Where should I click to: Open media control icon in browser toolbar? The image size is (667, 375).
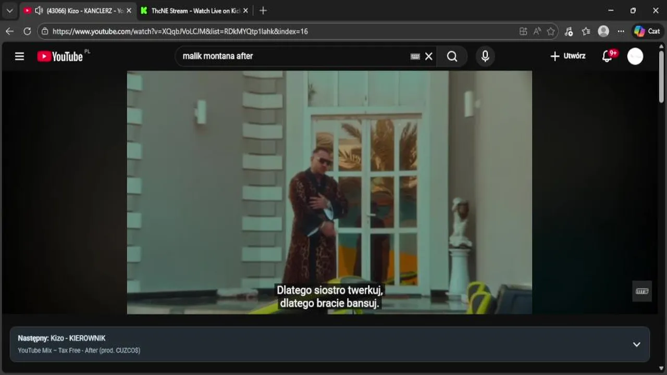(569, 31)
